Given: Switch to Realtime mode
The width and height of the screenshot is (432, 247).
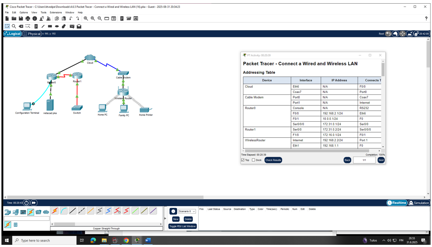Looking at the screenshot, I should point(397,203).
